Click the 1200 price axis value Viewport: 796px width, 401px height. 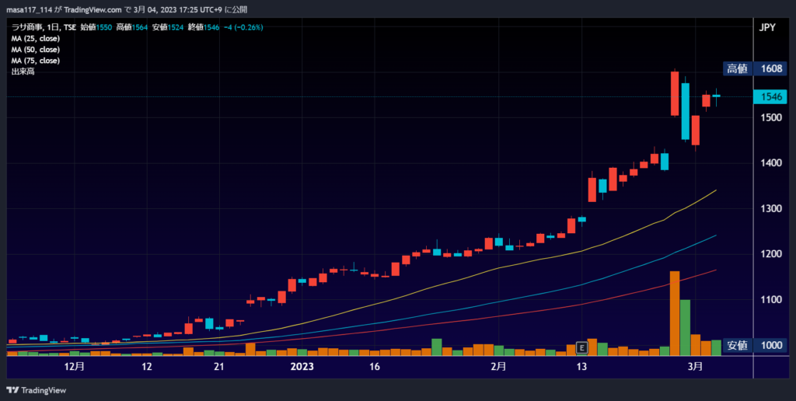pos(771,254)
